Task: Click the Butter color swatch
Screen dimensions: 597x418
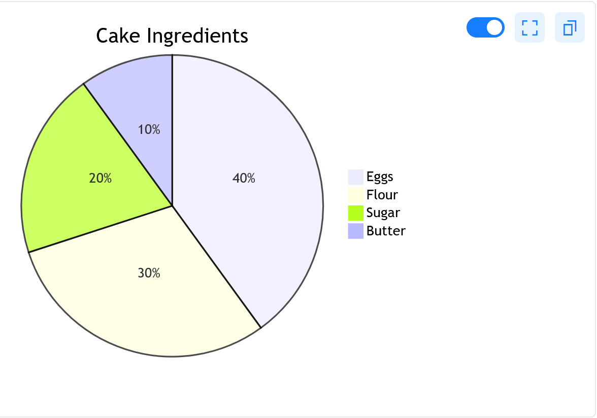Action: (x=355, y=231)
